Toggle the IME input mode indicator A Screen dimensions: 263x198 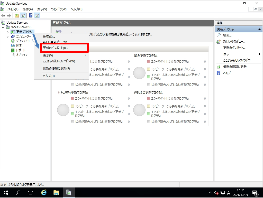click(x=229, y=193)
